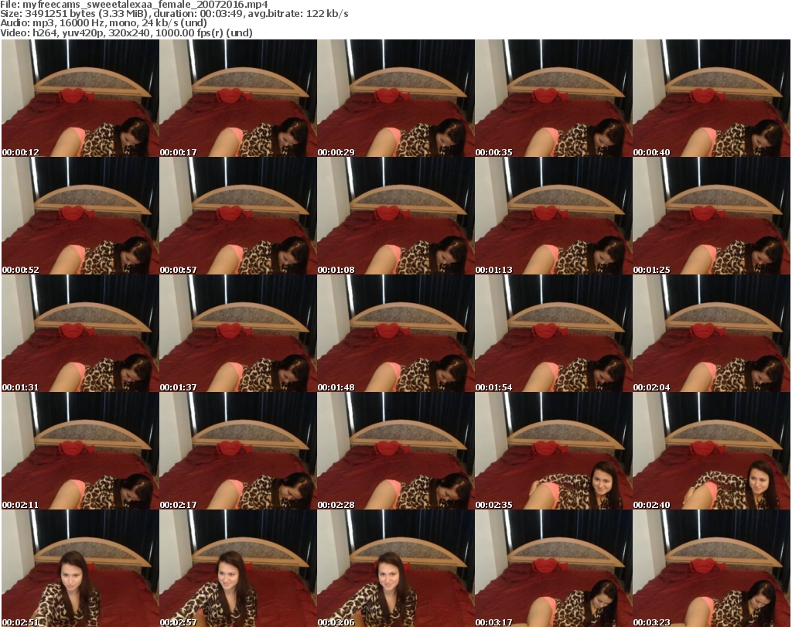Image resolution: width=792 pixels, height=627 pixels.
Task: Select the thumbnail timestamped 00:01:13
Action: point(554,216)
